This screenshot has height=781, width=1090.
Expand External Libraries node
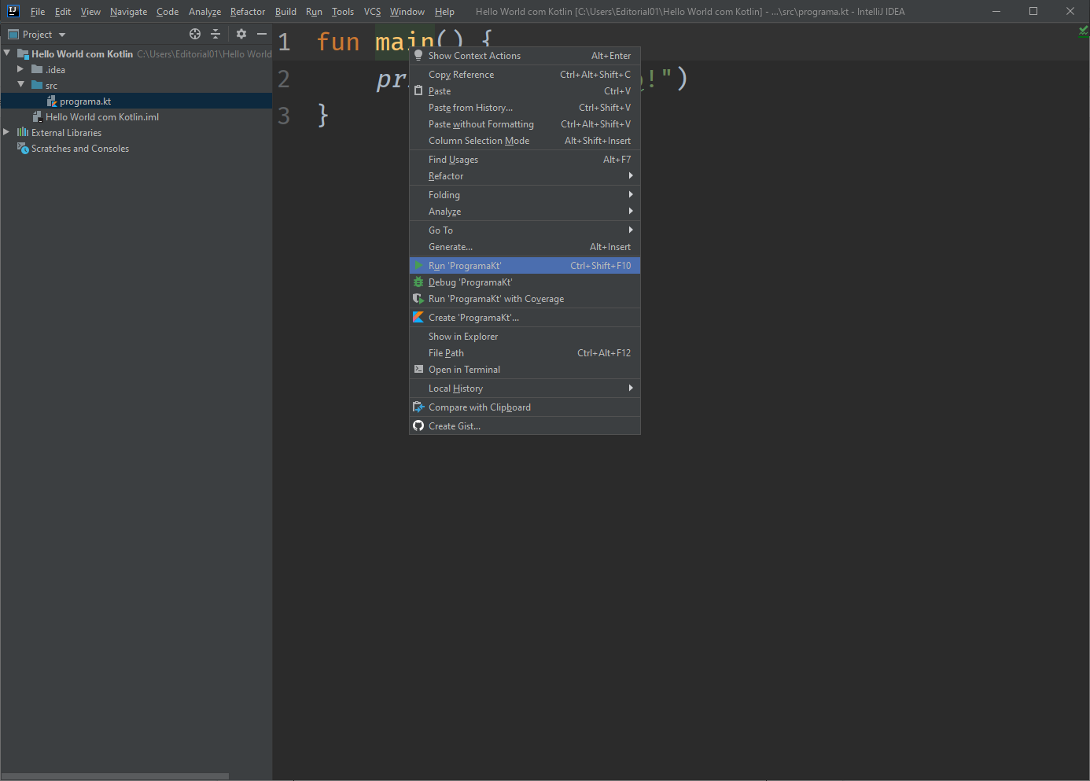click(6, 132)
